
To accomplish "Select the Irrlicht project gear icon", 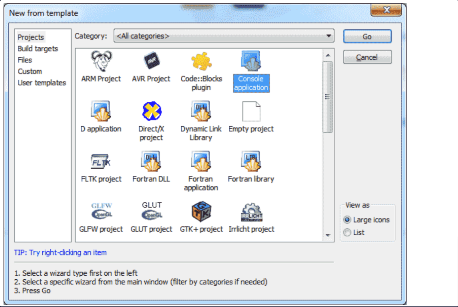I will coord(251,213).
